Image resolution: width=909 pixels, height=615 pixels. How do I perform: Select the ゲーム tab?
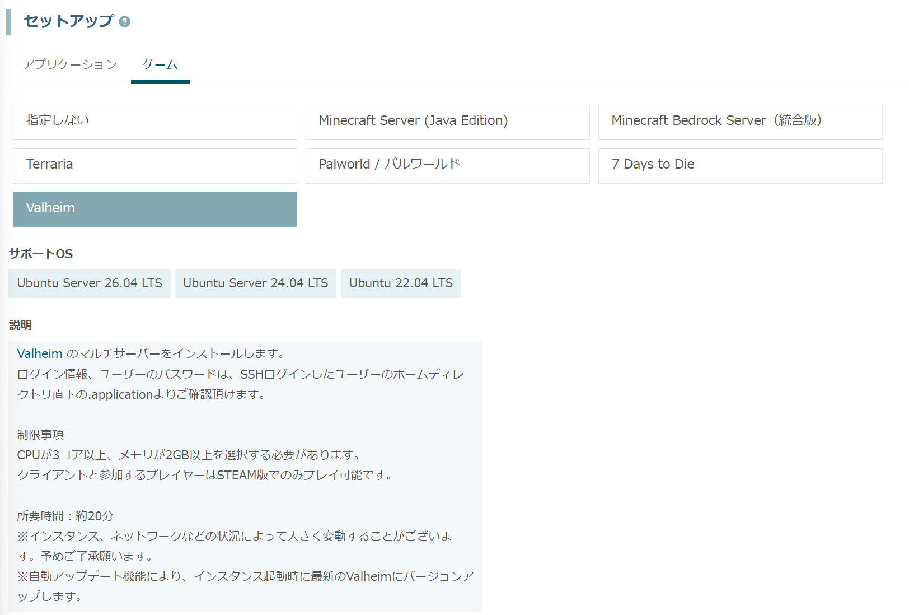point(160,64)
